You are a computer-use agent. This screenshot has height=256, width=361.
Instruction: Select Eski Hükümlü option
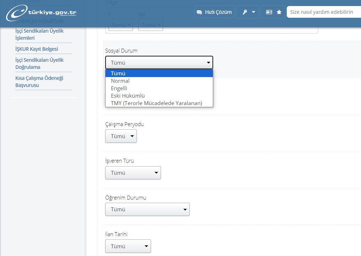click(159, 96)
